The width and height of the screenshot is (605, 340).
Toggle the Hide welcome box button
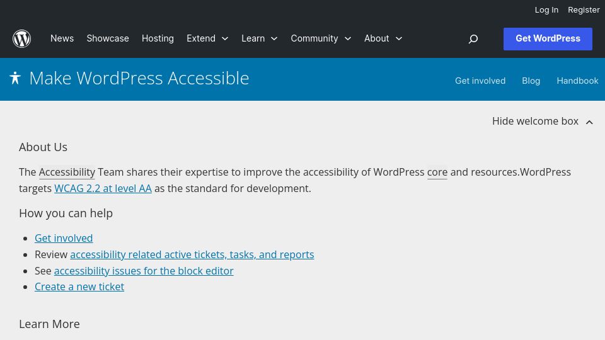(543, 122)
